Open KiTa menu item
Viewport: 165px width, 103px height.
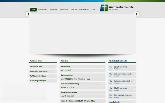tap(93, 10)
